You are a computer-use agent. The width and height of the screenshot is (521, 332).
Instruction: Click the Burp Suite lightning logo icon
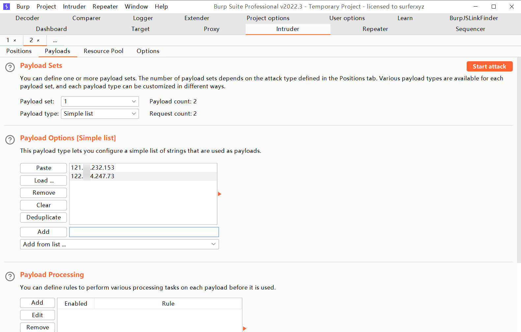7,7
